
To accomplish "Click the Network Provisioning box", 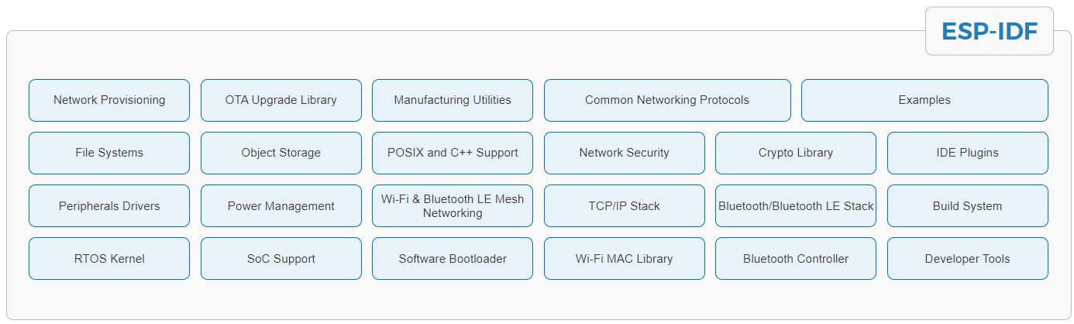I will 109,100.
